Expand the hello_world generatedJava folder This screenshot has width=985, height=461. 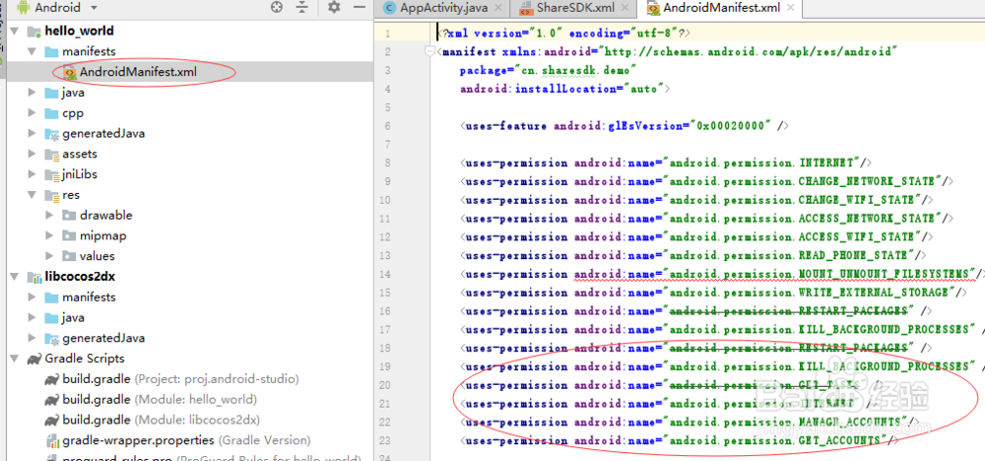pos(32,133)
